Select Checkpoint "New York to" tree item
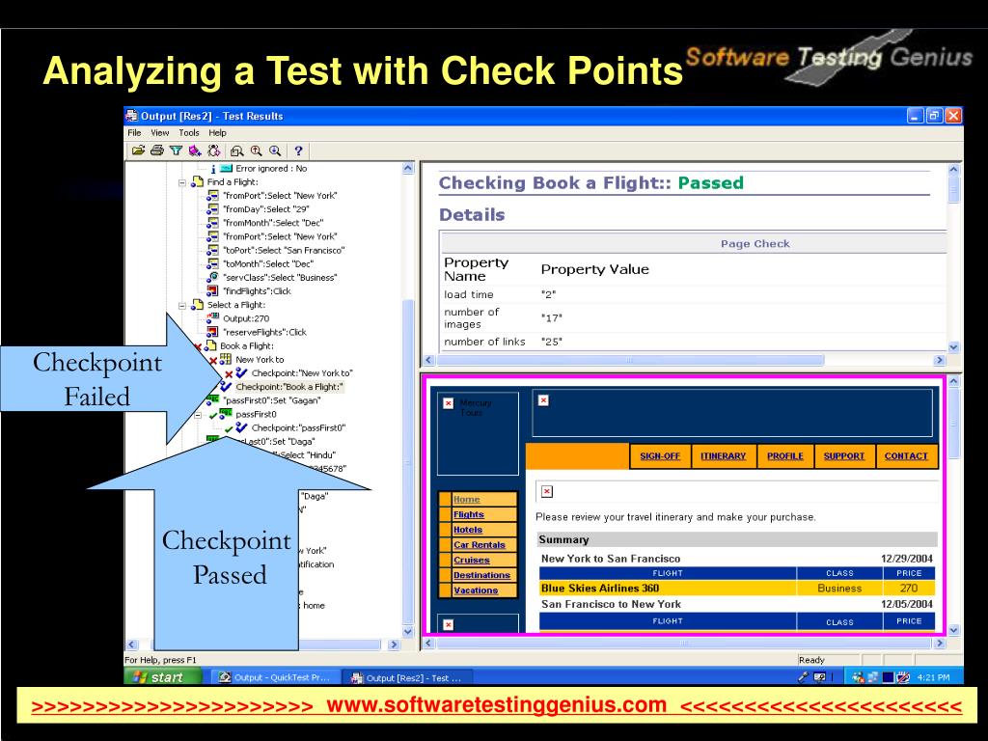This screenshot has height=741, width=988. tap(301, 373)
